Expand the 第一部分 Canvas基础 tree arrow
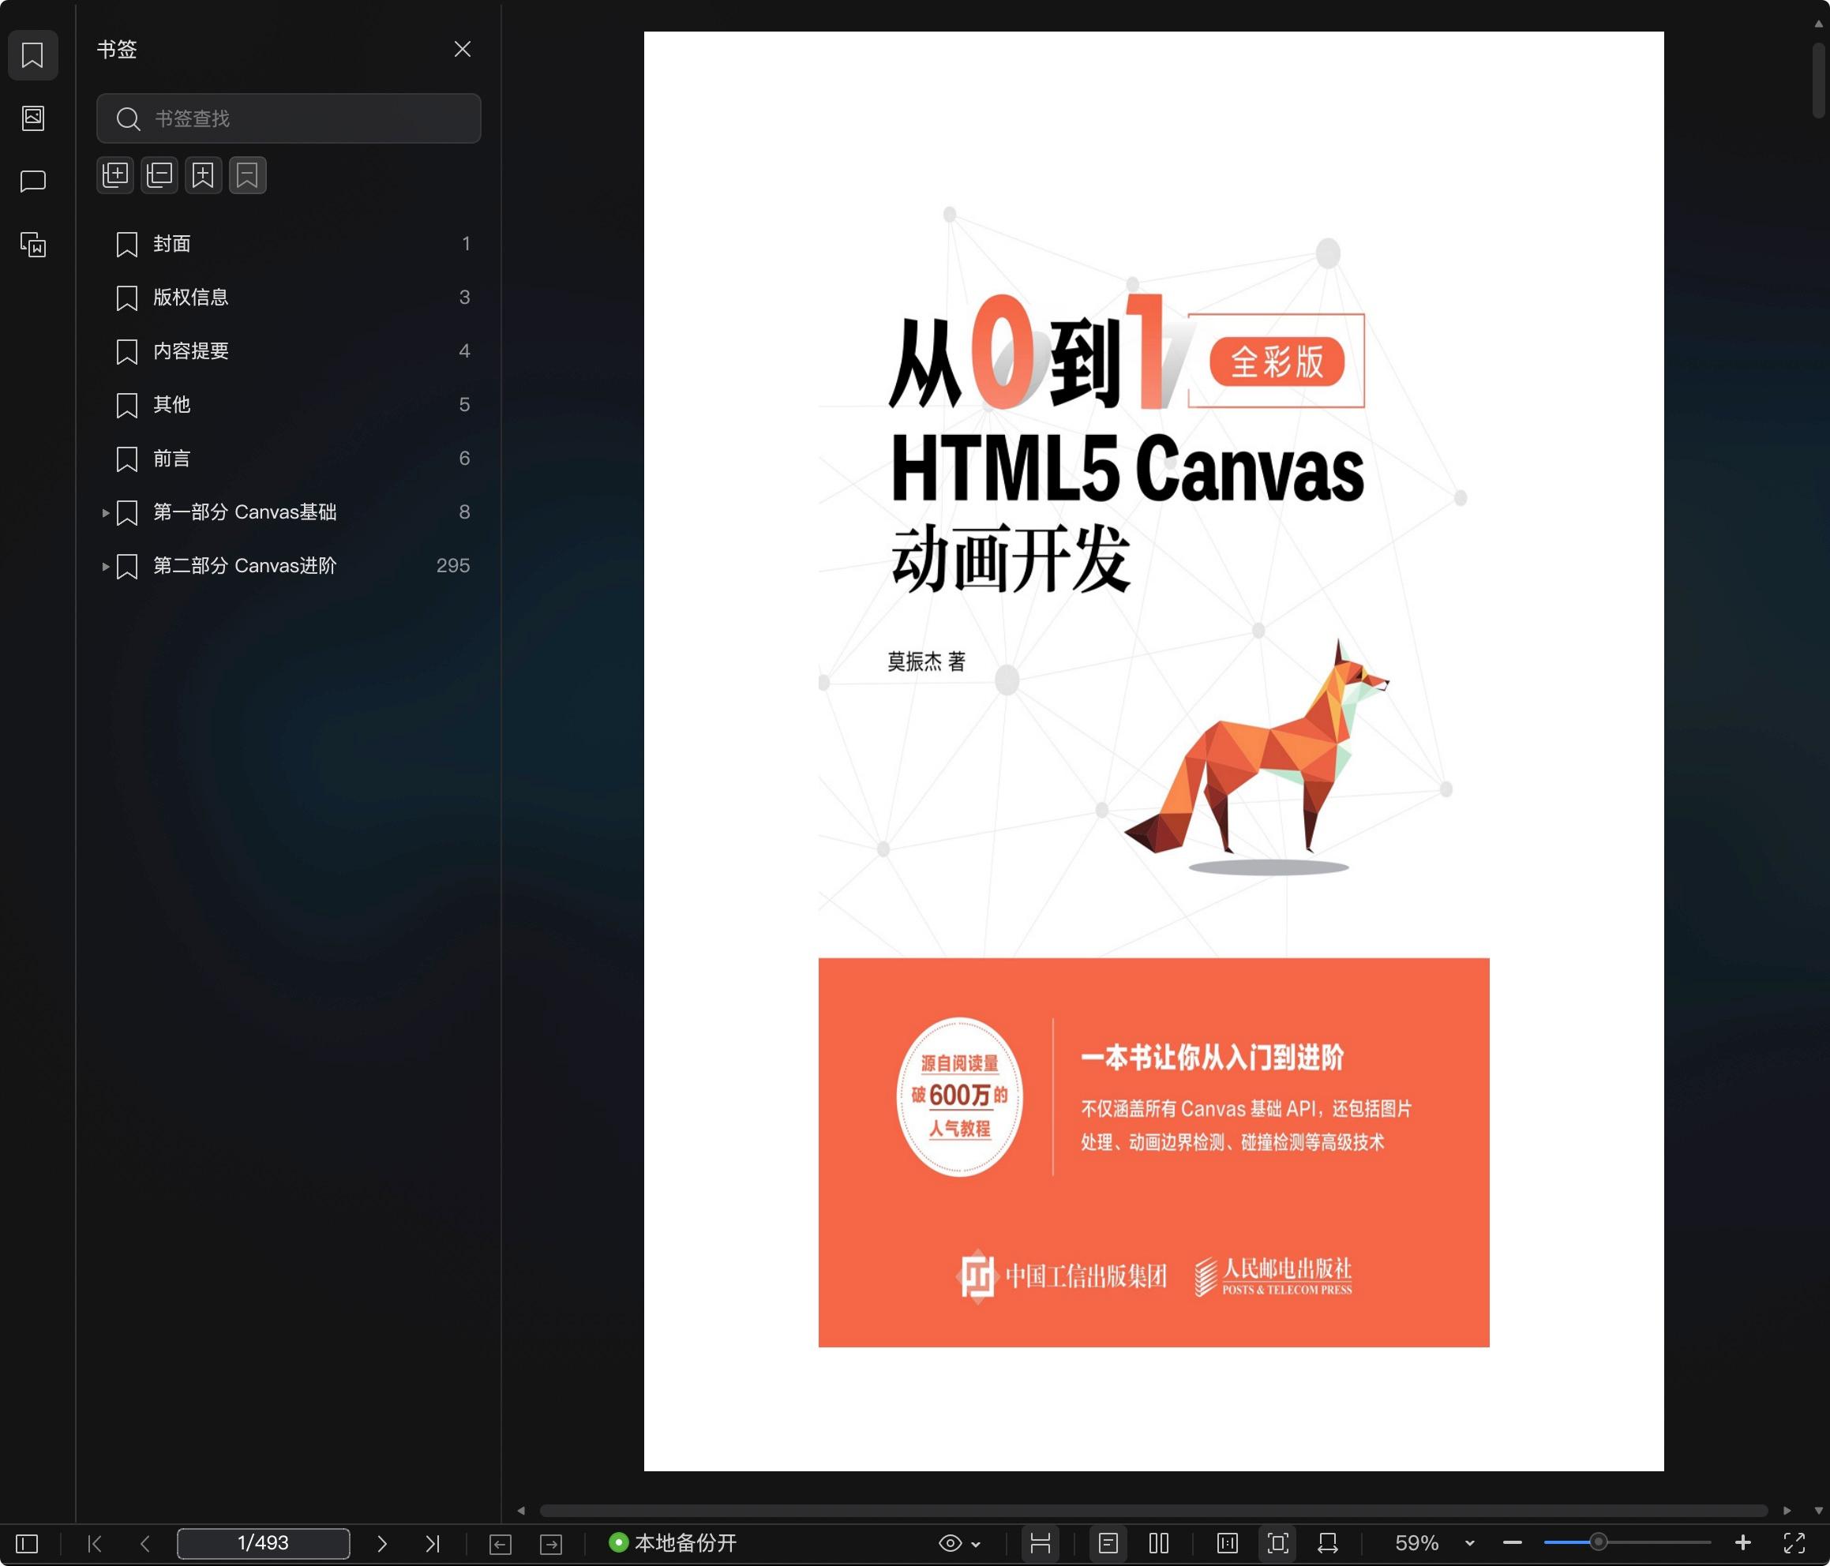Viewport: 1830px width, 1566px height. [x=105, y=513]
